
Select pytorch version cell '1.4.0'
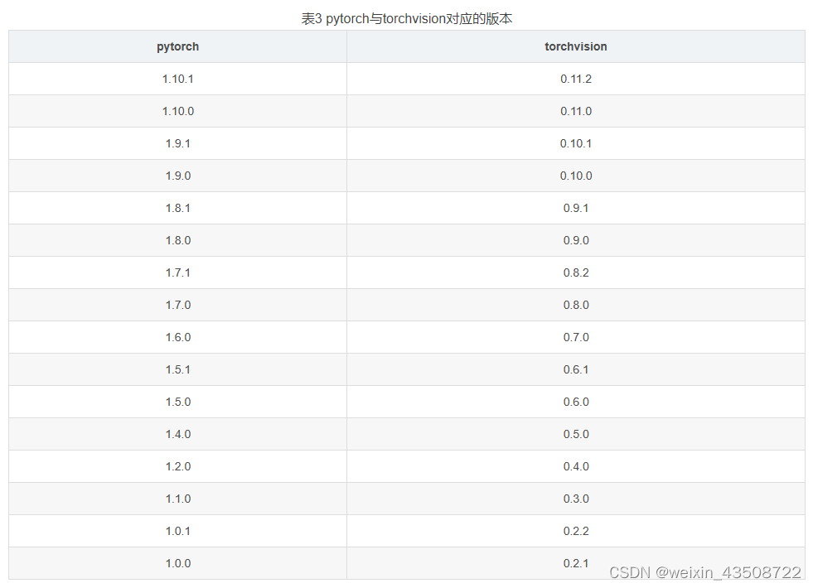pos(178,434)
